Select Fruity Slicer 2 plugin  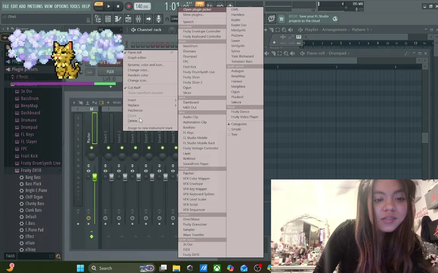[192, 82]
